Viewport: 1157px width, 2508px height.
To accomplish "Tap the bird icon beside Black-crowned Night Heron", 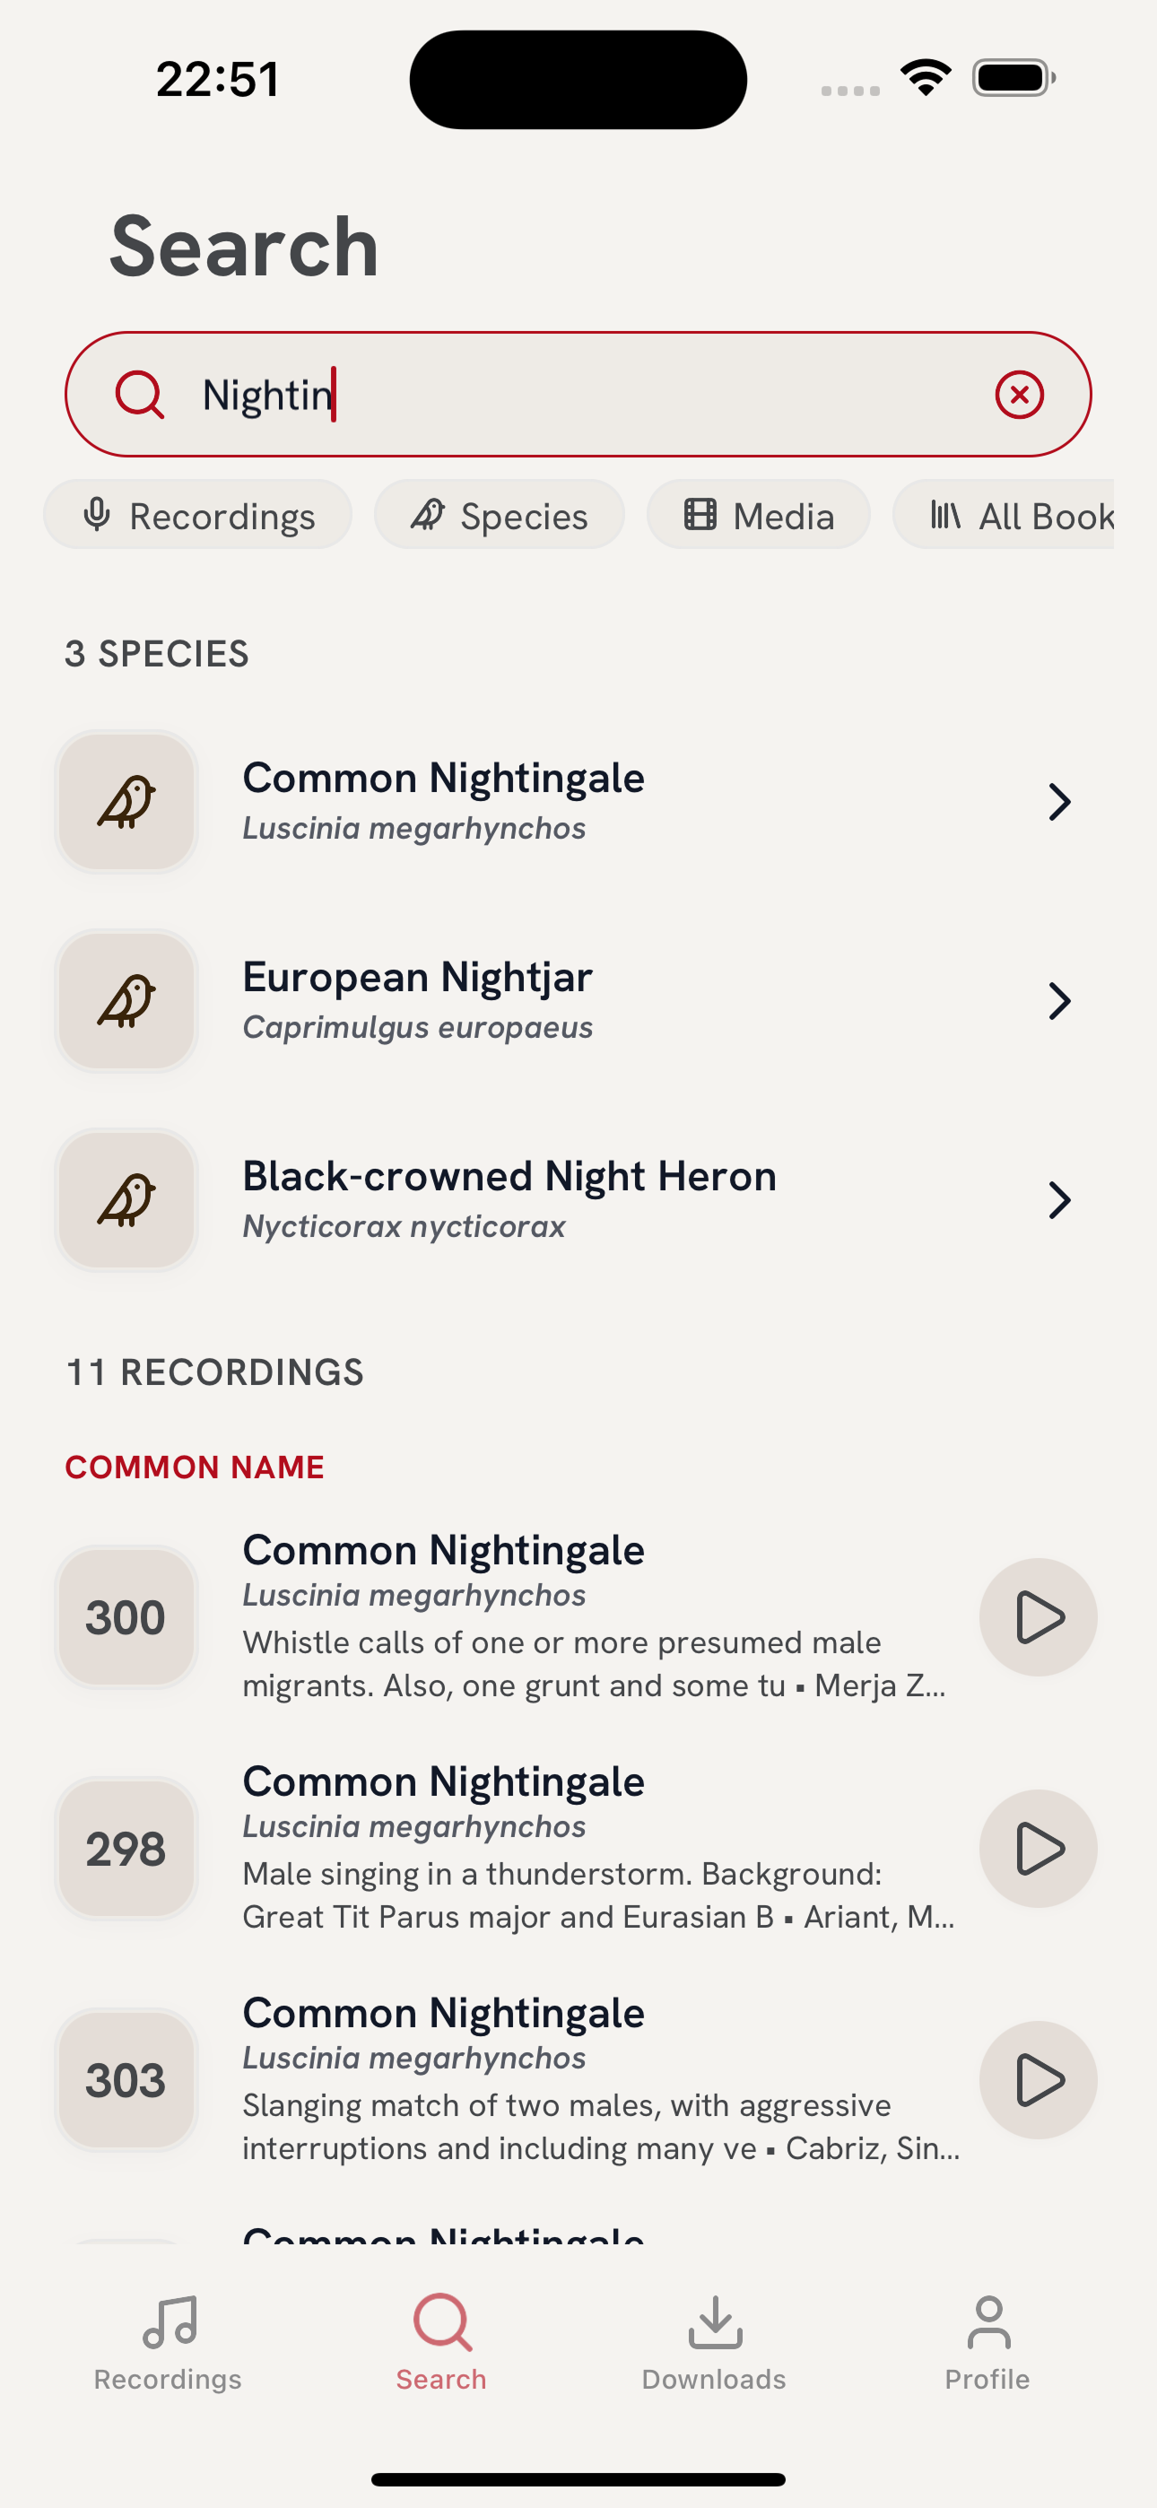I will [x=126, y=1200].
